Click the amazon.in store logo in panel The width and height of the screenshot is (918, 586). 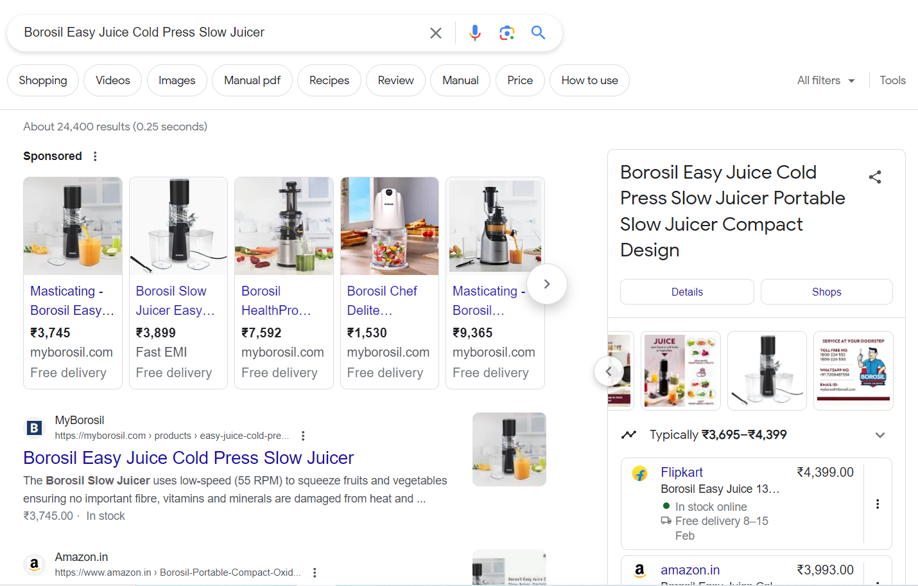point(640,571)
